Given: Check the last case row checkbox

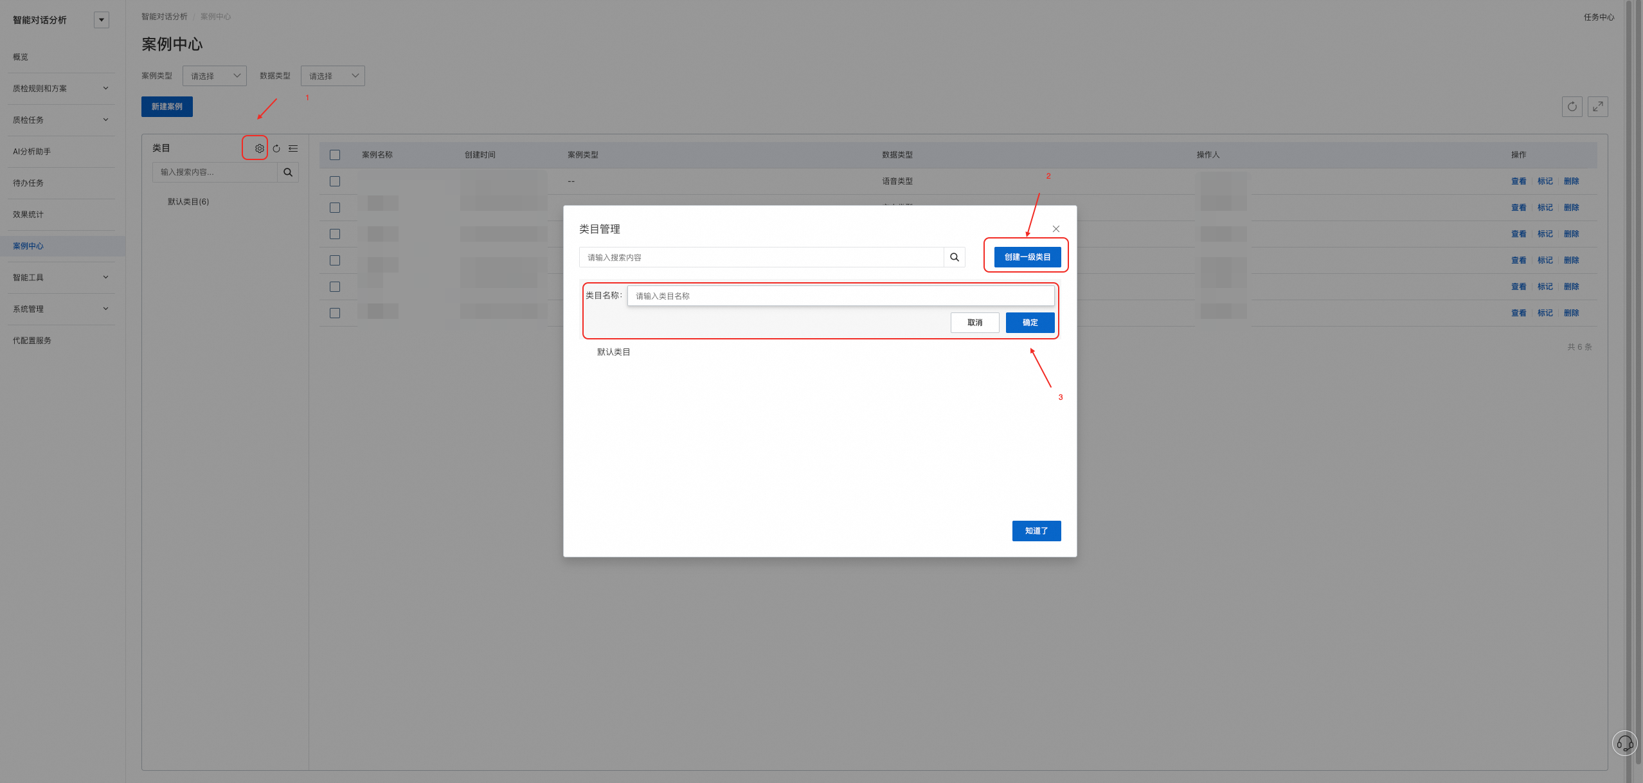Looking at the screenshot, I should point(335,313).
